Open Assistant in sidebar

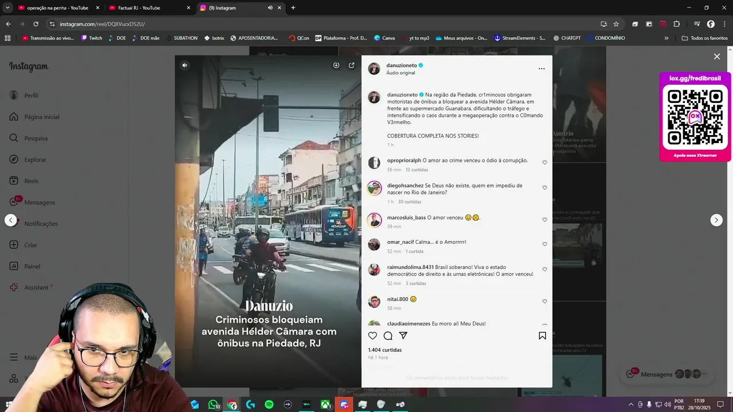[30, 288]
